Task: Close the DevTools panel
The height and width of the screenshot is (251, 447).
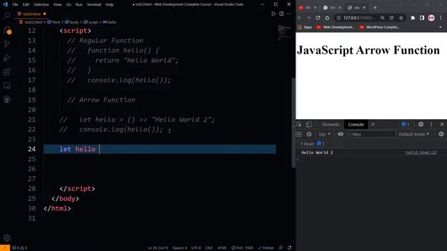Action: click(x=442, y=124)
